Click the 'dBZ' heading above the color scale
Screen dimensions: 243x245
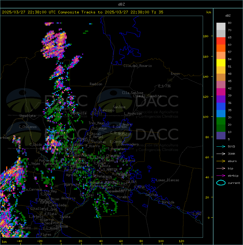coord(228,16)
